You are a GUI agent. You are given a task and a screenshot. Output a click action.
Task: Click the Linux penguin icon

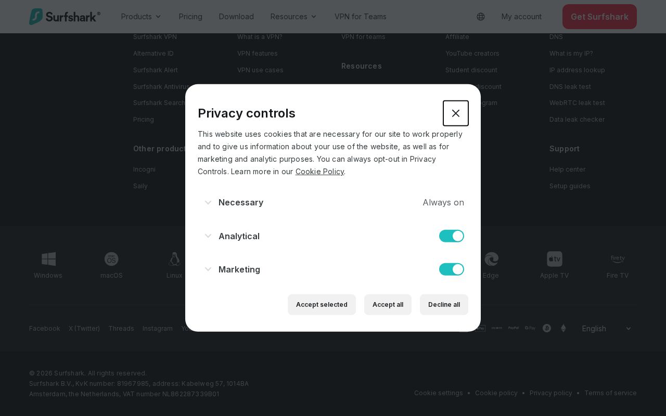(174, 259)
